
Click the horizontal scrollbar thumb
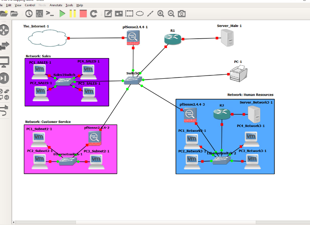166,223
